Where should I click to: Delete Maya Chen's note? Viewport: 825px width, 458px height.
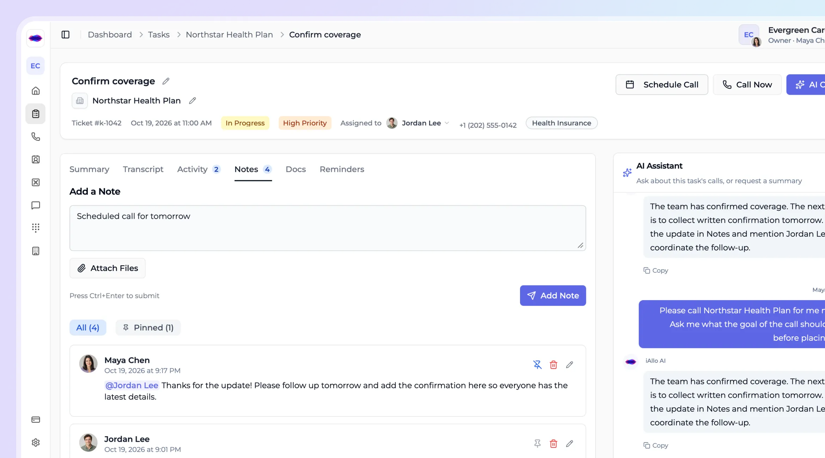[x=554, y=365]
